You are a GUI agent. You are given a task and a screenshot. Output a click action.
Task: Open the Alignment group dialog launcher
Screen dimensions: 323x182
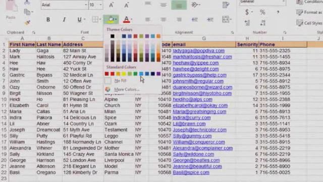click(232, 32)
